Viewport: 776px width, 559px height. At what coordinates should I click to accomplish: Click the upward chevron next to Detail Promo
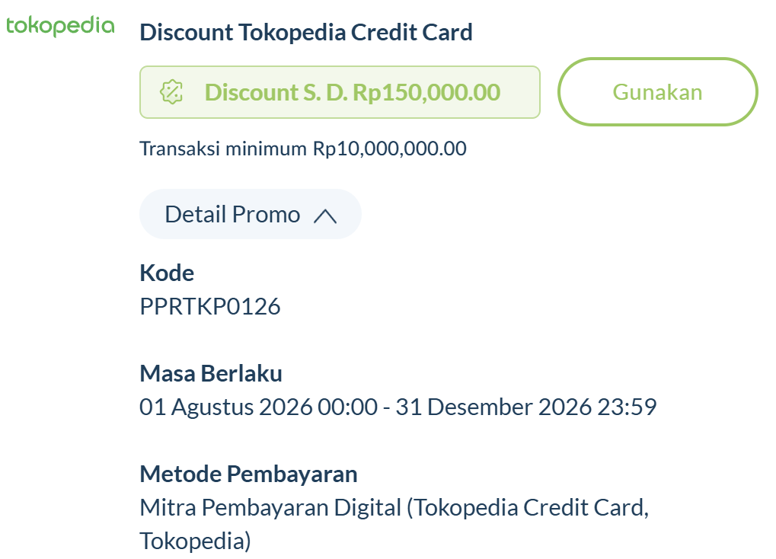click(x=325, y=216)
